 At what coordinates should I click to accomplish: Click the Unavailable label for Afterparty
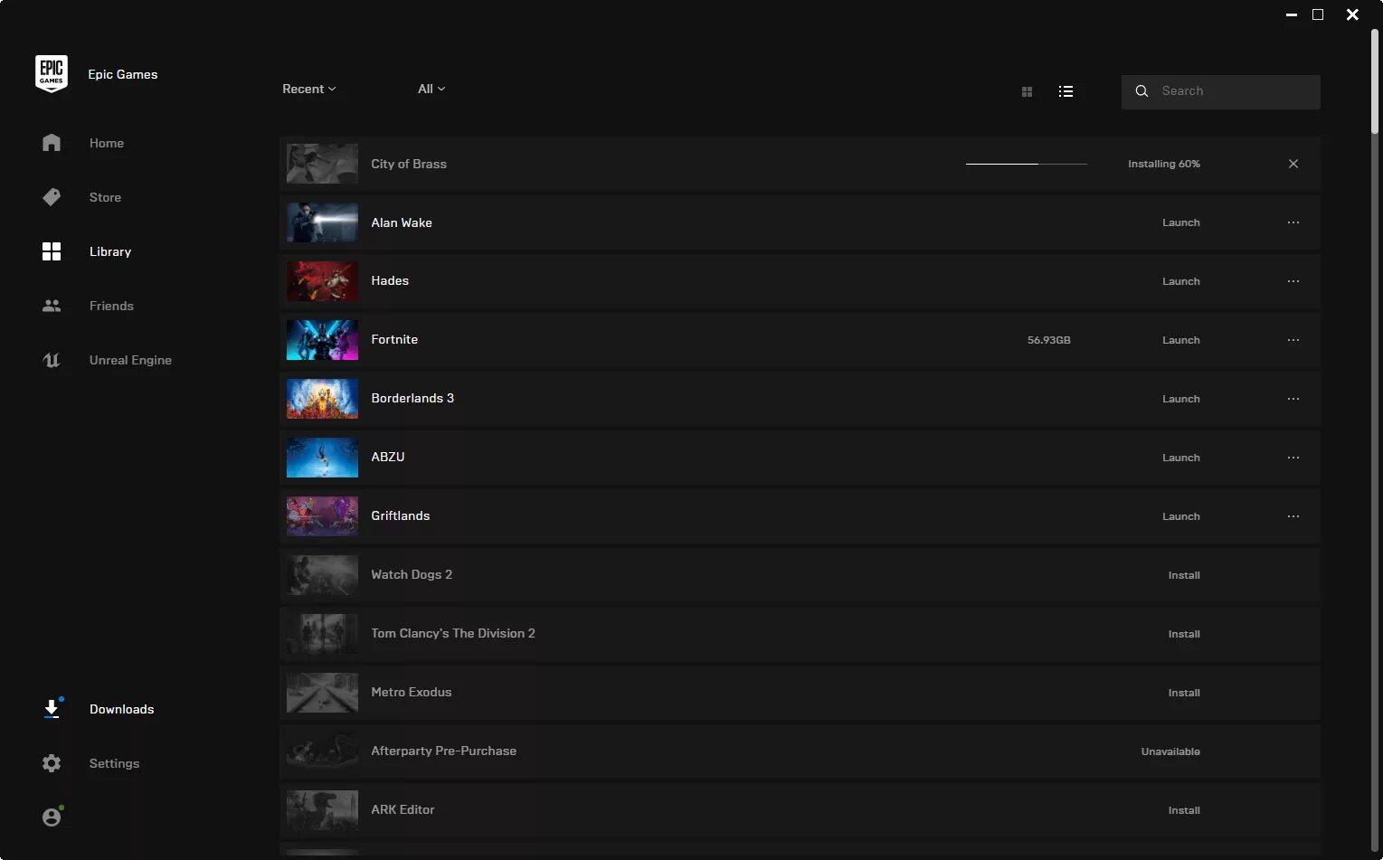(1170, 751)
